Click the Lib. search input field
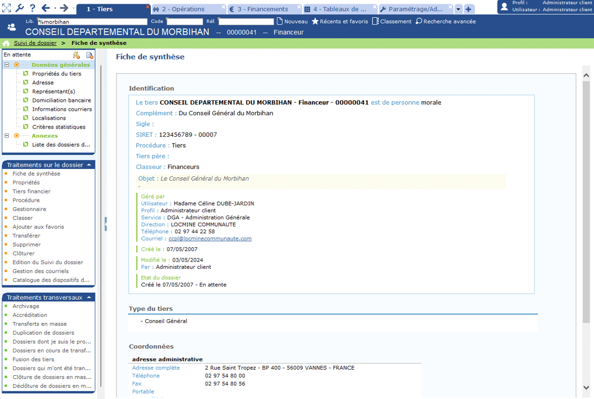Viewport: 594px width, 399px height. [x=92, y=22]
